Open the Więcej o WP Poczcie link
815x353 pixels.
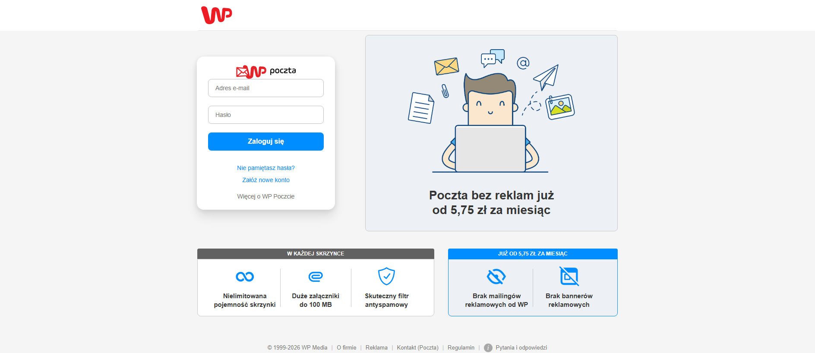pos(266,196)
